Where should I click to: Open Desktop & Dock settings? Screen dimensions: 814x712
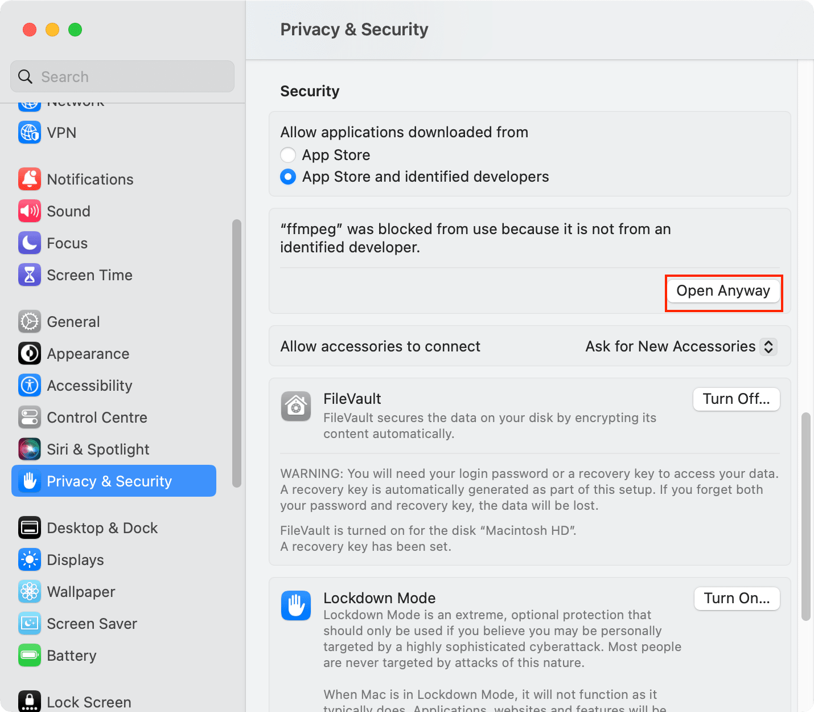[102, 528]
